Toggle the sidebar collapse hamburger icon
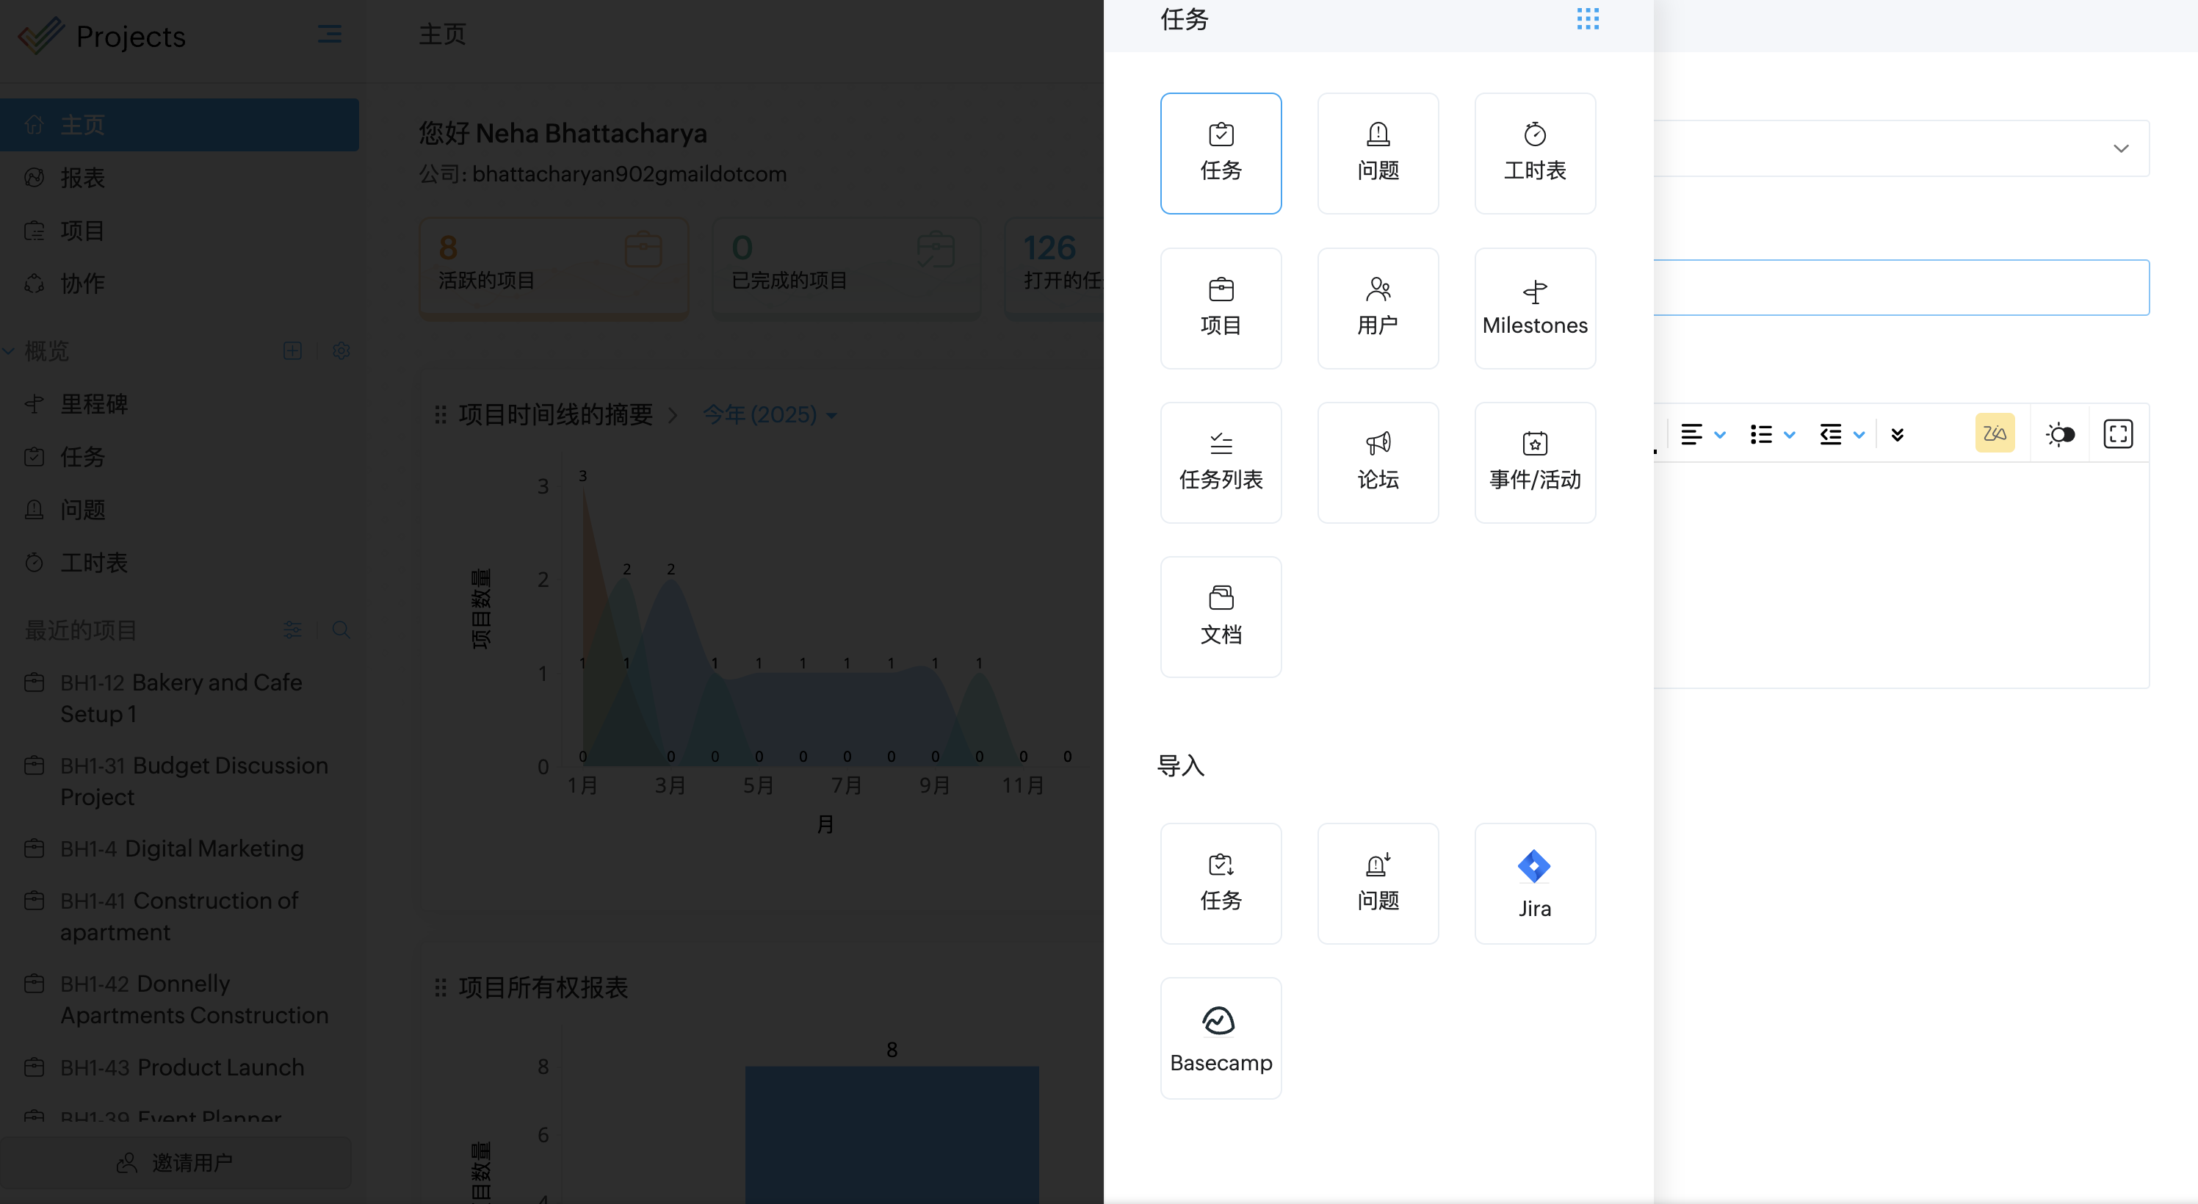Image resolution: width=2198 pixels, height=1204 pixels. point(329,34)
